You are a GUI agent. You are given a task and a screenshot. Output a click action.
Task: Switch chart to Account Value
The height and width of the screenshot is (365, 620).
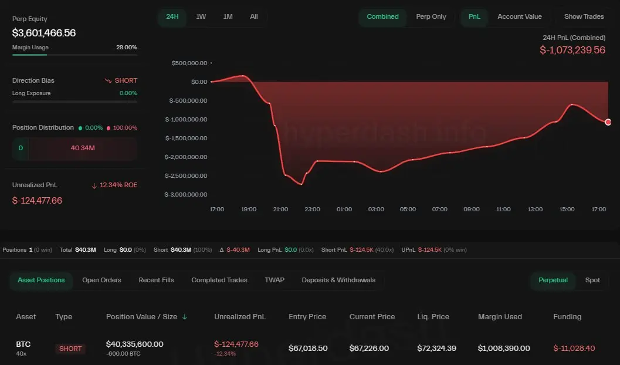[x=520, y=16]
